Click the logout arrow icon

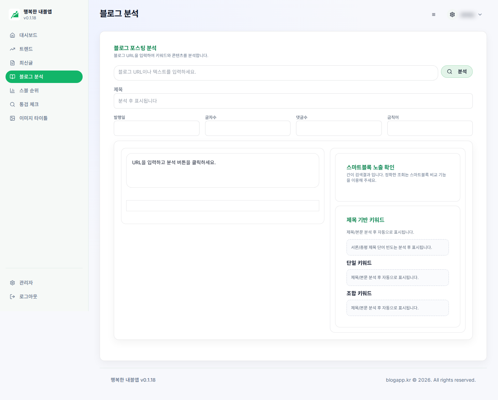click(x=12, y=297)
